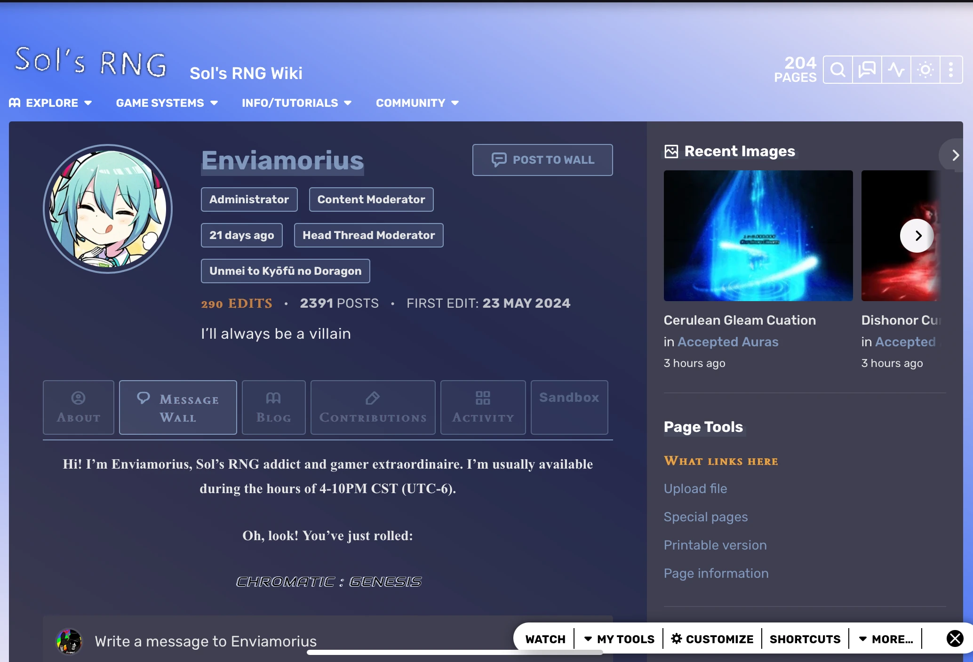Expand the Explore dropdown menu
Screen dimensions: 973x662
[x=51, y=103]
